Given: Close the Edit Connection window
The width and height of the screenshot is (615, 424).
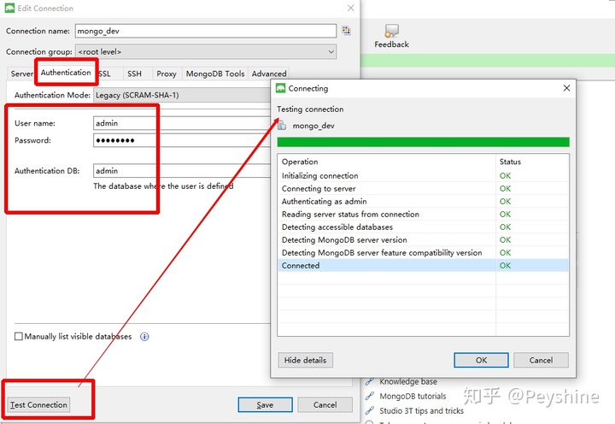Looking at the screenshot, I should (351, 8).
